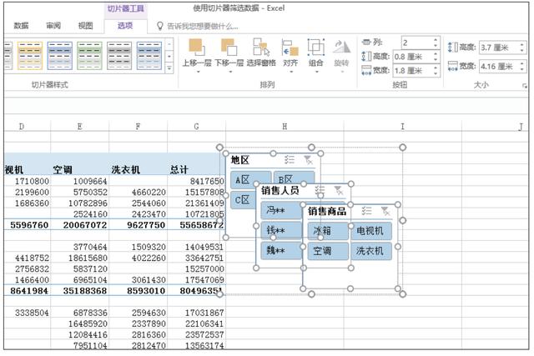Viewport: 534px width, 356px height.
Task: Adjust the slicer width 4.16 spinner
Action: tap(522, 66)
